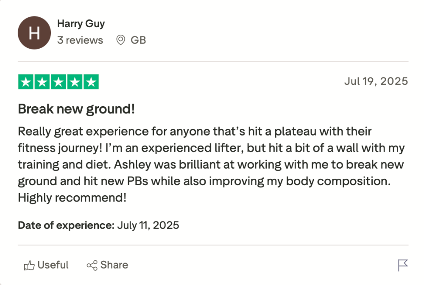The height and width of the screenshot is (285, 424).
Task: Click the thumbs-up Useful icon
Action: pyautogui.click(x=29, y=266)
